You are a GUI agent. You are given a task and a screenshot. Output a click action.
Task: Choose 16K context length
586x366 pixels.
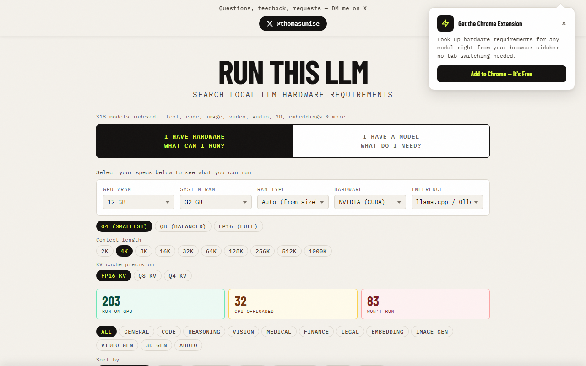click(165, 251)
